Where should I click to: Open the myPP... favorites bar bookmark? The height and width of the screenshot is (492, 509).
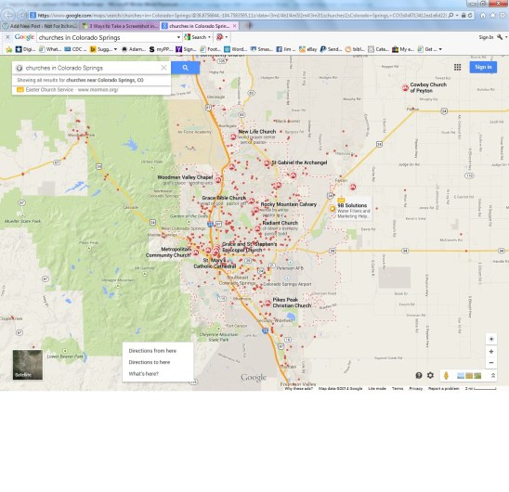[x=161, y=49]
